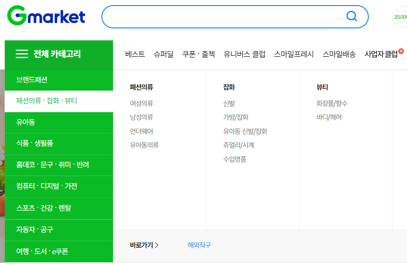This screenshot has height=264, width=407.
Task: Go to 슈퍼딜 tab
Action: pos(163,54)
